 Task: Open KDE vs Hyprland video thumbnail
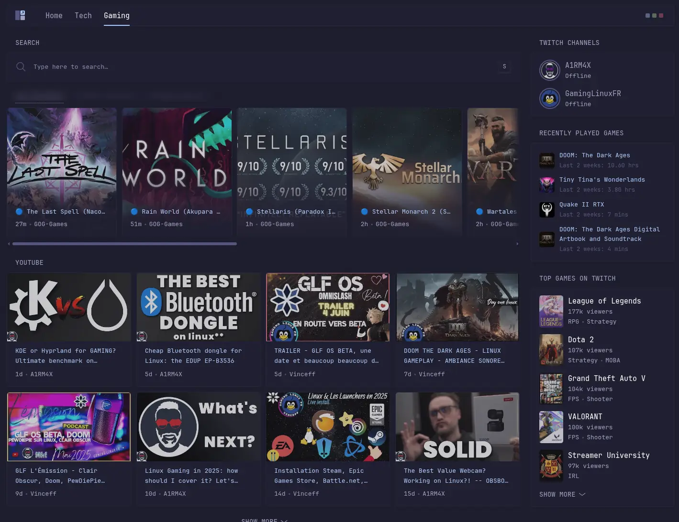tap(69, 307)
